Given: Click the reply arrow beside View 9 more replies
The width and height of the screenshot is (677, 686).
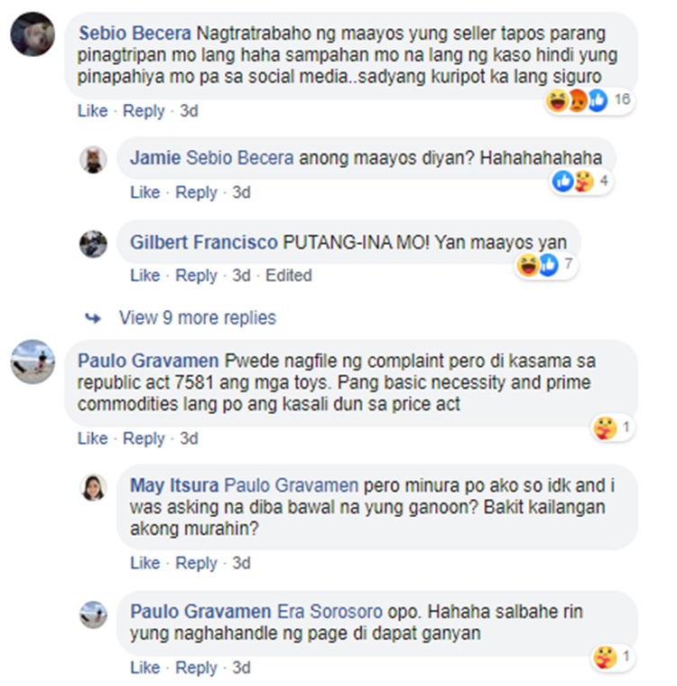Looking at the screenshot, I should 93,318.
